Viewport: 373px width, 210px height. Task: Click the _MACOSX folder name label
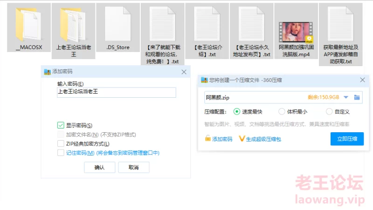pos(29,47)
